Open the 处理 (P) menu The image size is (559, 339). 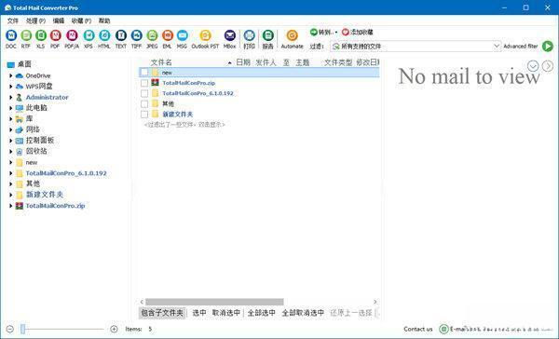pos(35,20)
